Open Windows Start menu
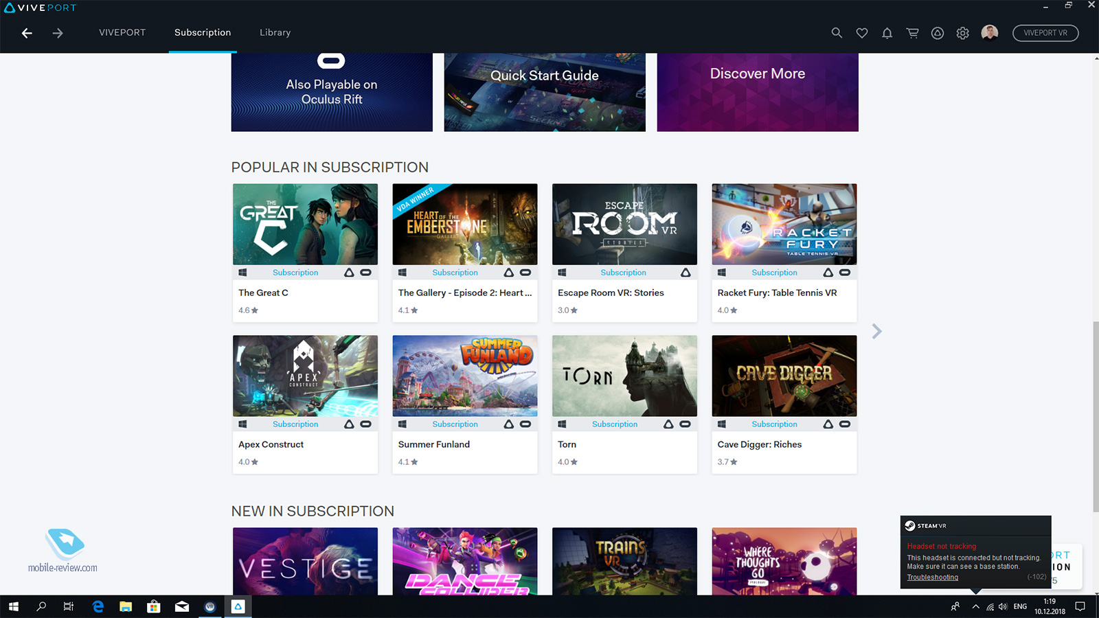 click(x=14, y=606)
